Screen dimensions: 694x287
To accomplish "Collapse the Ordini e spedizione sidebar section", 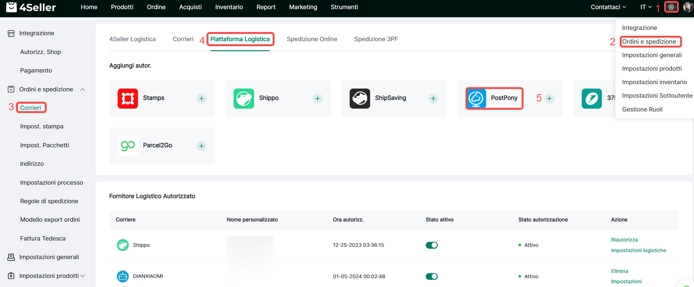I will pyautogui.click(x=83, y=89).
